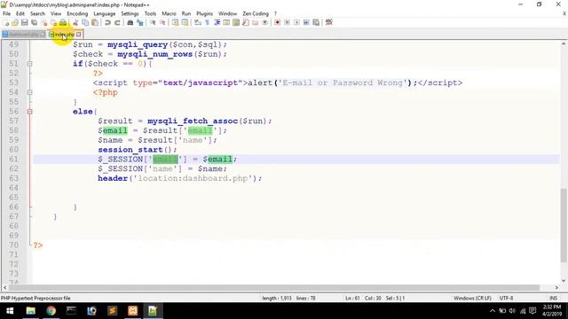Click the Close All toolbar icon

point(53,22)
